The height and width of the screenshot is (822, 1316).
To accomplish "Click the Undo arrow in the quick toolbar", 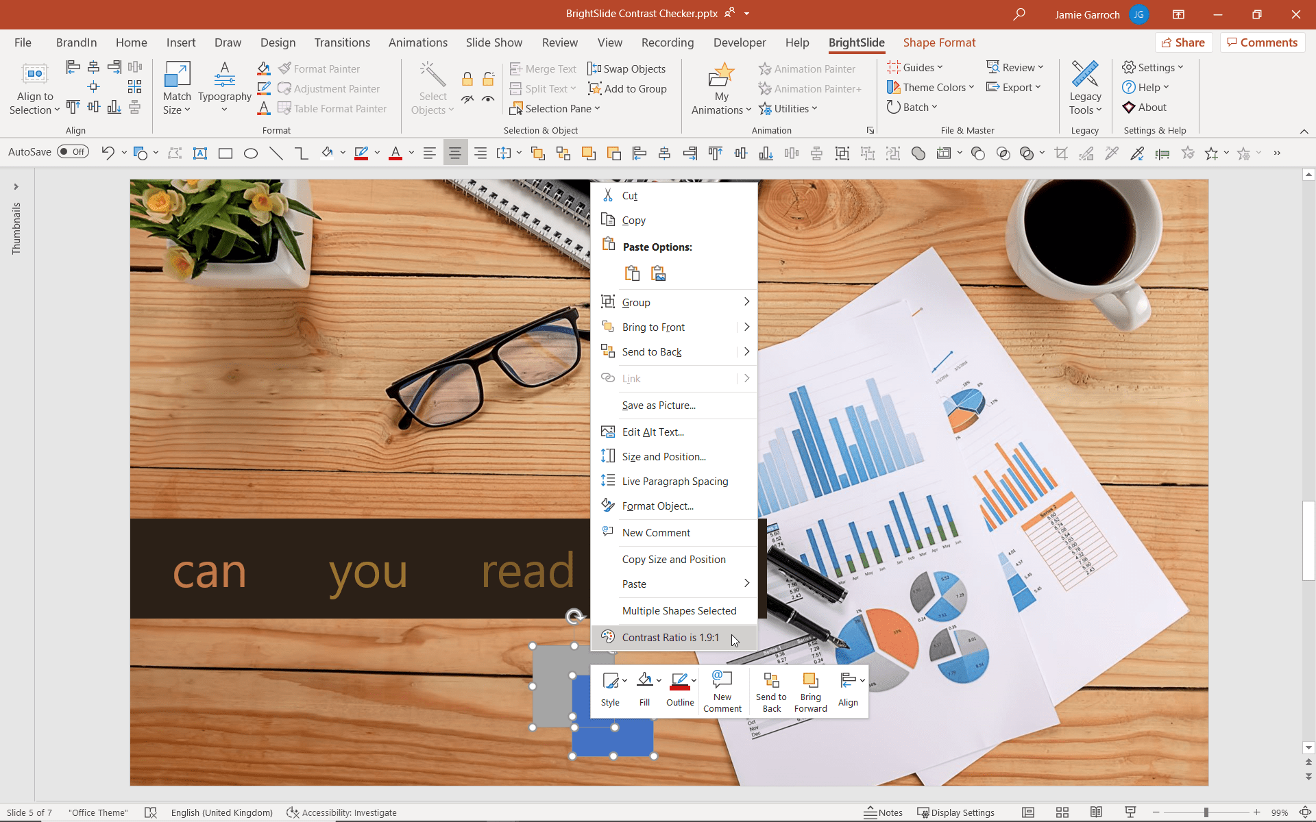I will click(107, 153).
